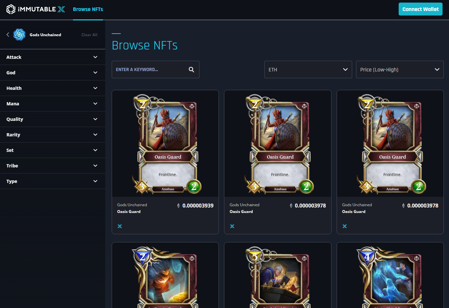Click the Immutable X icon on first card
The height and width of the screenshot is (308, 449).
pos(120,226)
